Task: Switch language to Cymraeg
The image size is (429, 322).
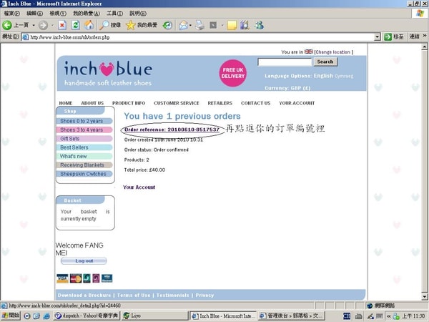Action: tap(344, 76)
